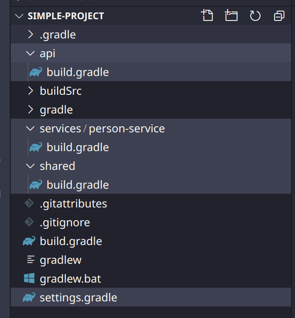Expand the gradle folder
The height and width of the screenshot is (318, 295).
coord(30,110)
